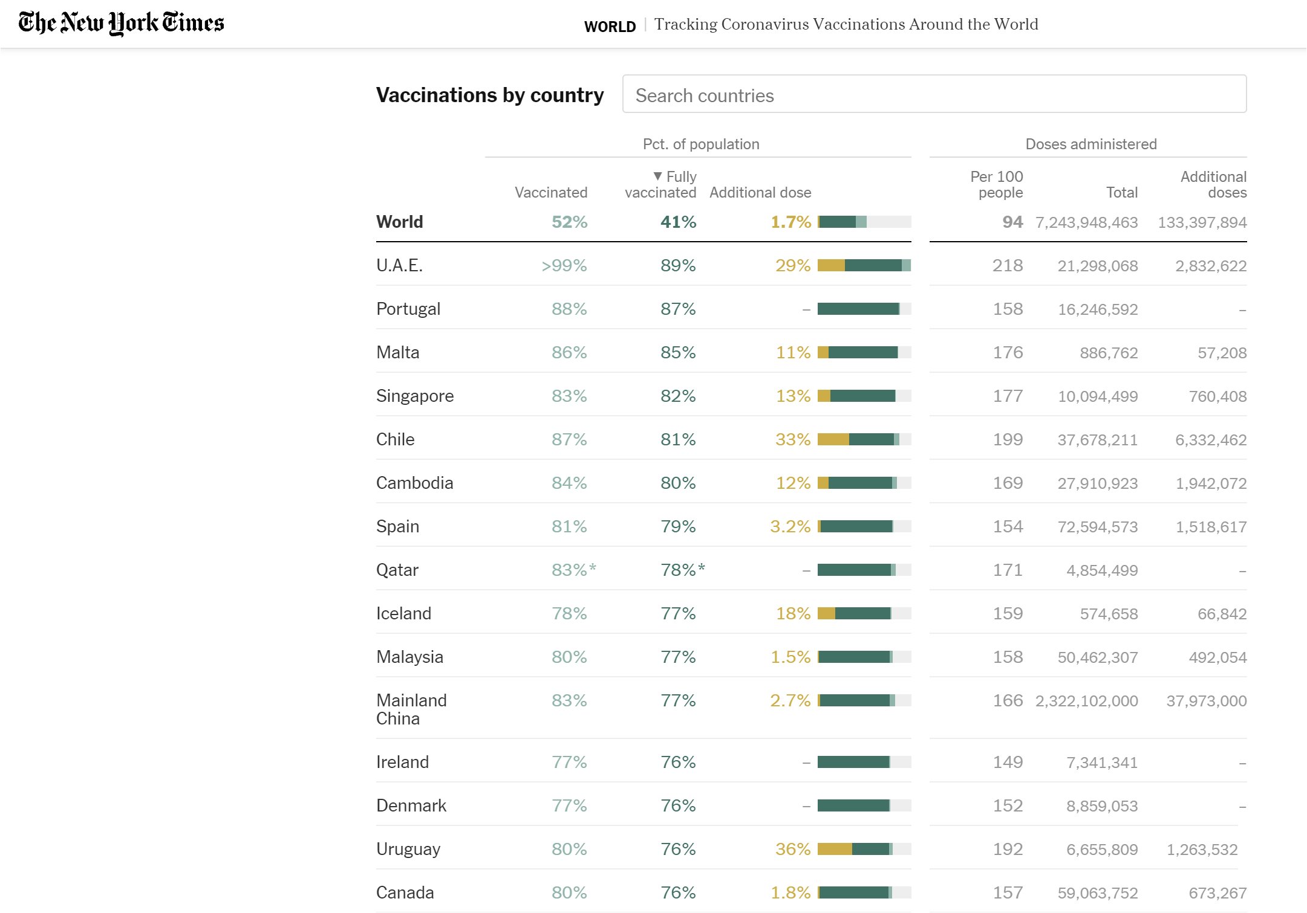Select the Mainland China row

pos(411,709)
